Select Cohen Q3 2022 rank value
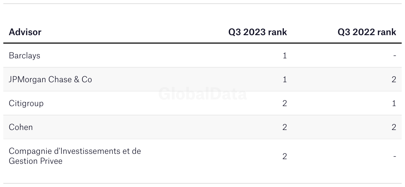The height and width of the screenshot is (187, 405). [394, 127]
